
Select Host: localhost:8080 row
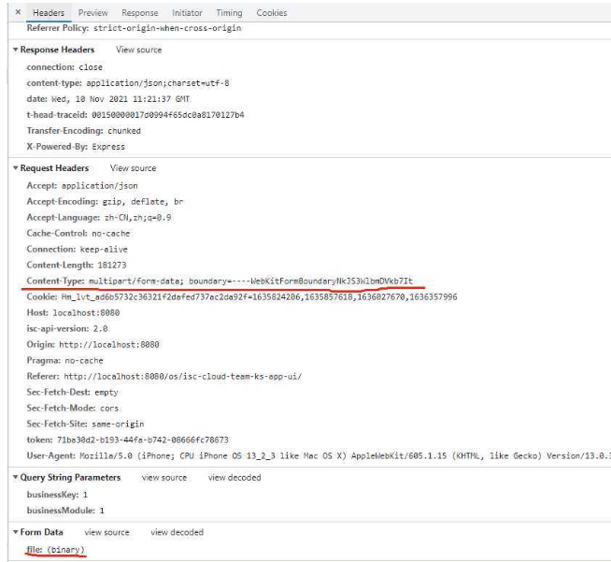pos(73,312)
